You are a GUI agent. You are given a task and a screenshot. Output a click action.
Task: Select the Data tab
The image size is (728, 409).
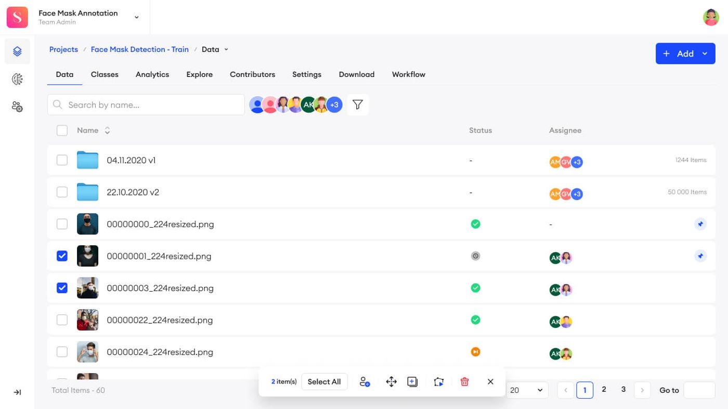[x=64, y=74]
